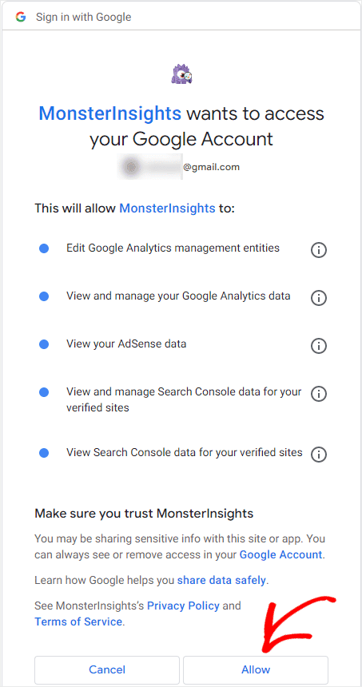This screenshot has width=362, height=687.
Task: Click the MonsterInsights monster logo
Action: [181, 74]
